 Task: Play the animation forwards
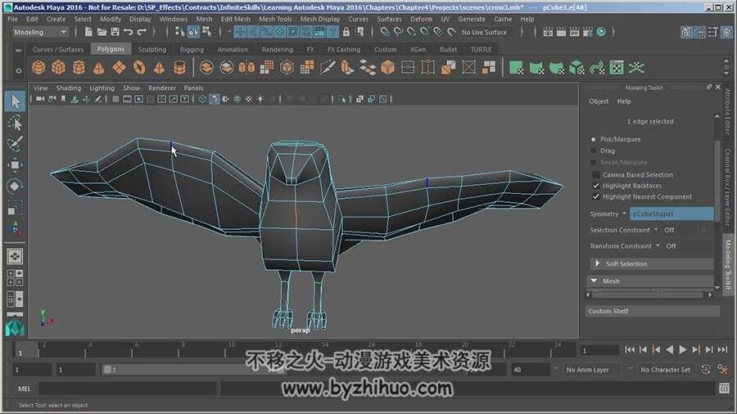(683, 349)
